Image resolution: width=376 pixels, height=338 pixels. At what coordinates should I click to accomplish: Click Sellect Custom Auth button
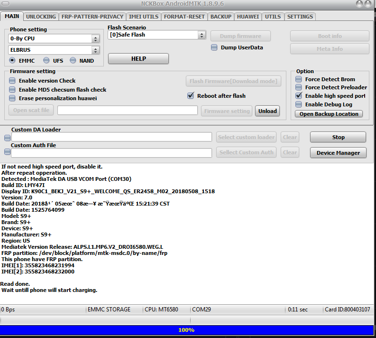click(x=246, y=152)
